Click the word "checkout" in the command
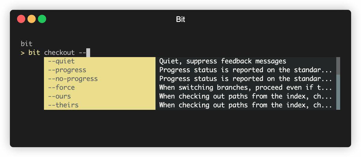The height and width of the screenshot is (157, 361). [59, 53]
